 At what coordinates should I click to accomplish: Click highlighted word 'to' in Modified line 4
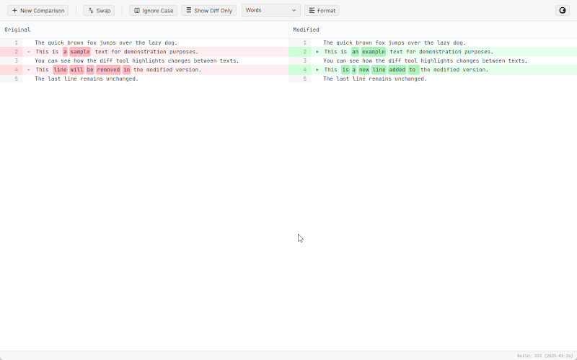(413, 70)
